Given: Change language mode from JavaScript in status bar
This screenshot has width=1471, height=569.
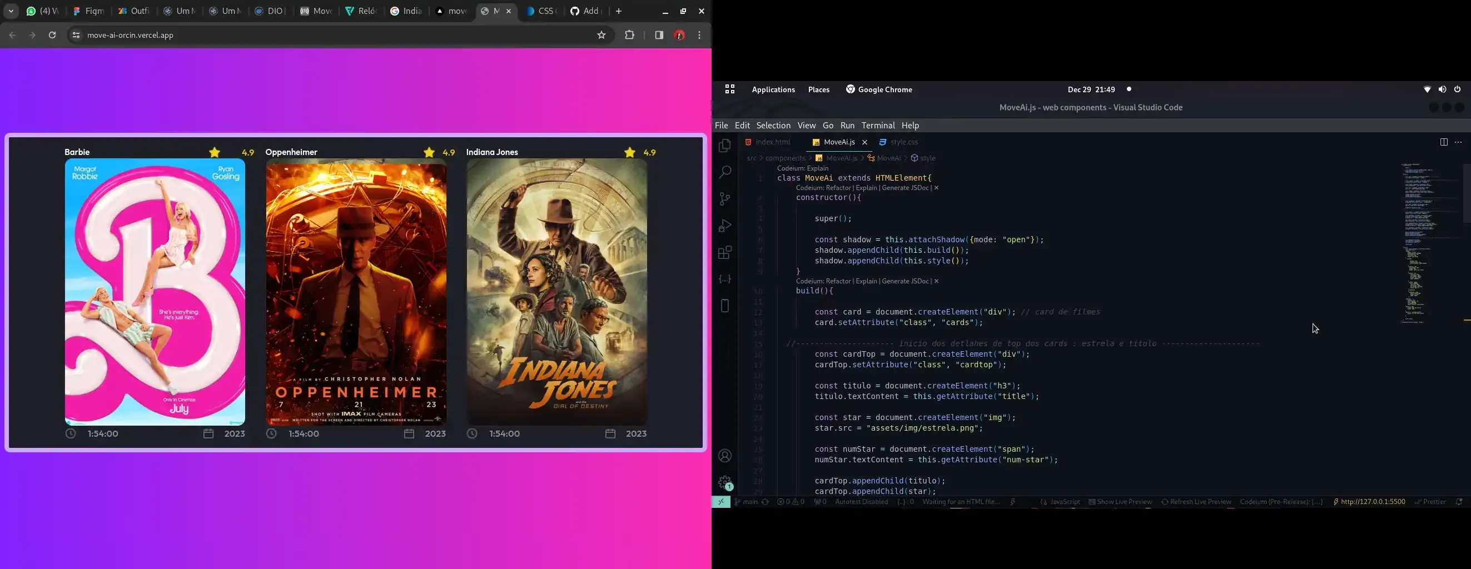Looking at the screenshot, I should [1065, 502].
